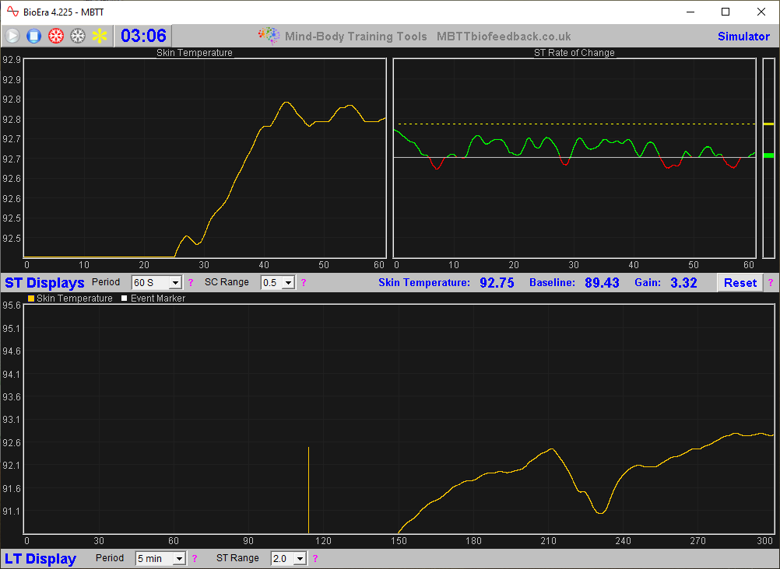This screenshot has width=780, height=569.
Task: Click the gray snowflake icon
Action: click(77, 36)
